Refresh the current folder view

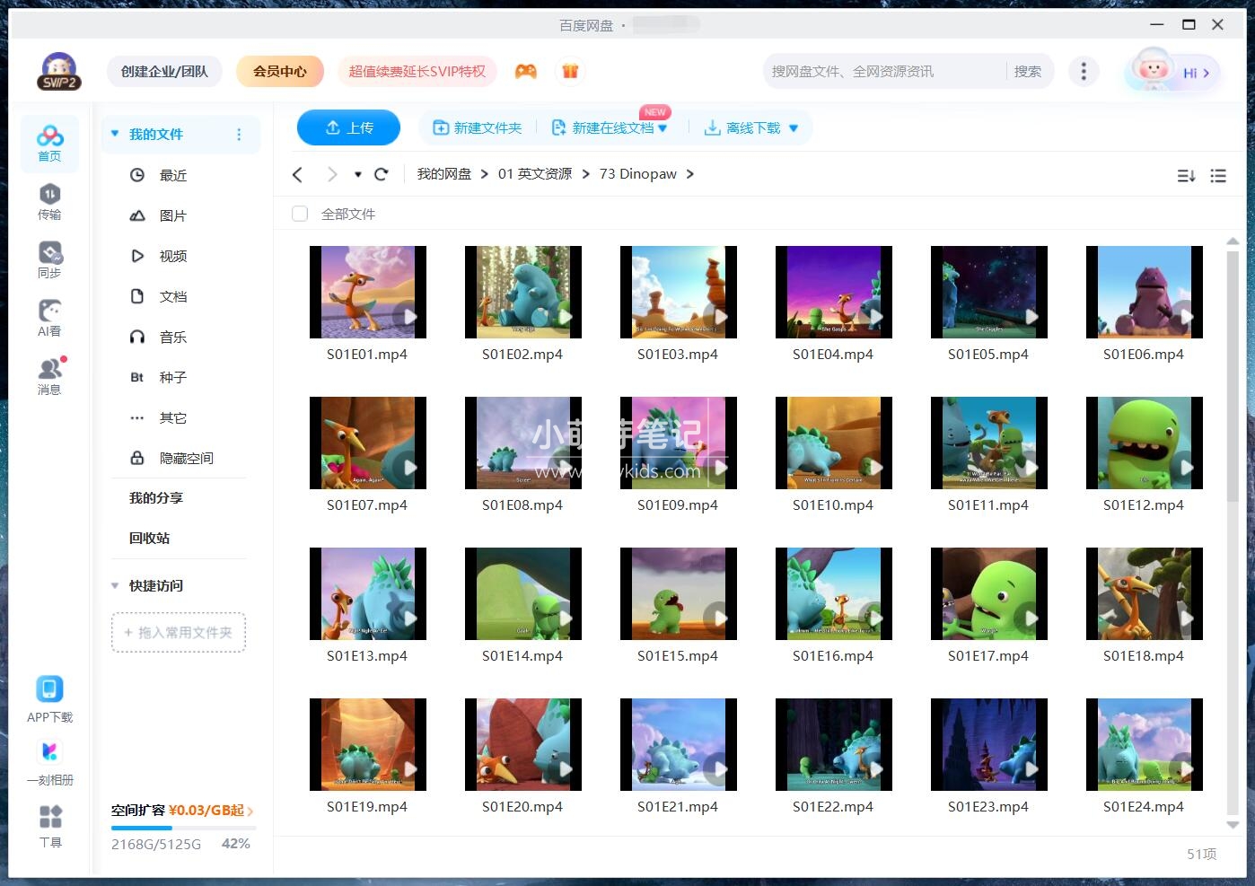coord(382,173)
